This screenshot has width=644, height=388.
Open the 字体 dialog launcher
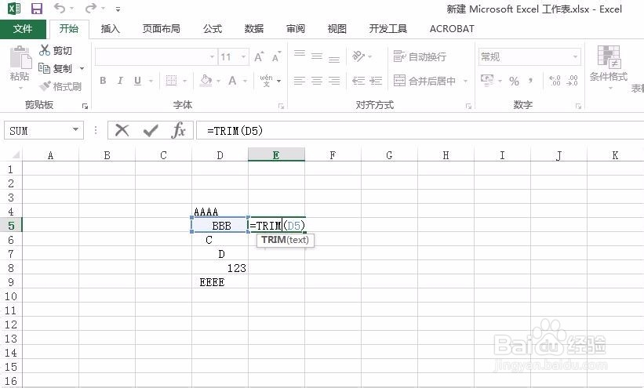282,106
